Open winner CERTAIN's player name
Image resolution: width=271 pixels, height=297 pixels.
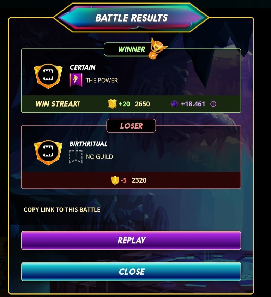click(x=83, y=67)
